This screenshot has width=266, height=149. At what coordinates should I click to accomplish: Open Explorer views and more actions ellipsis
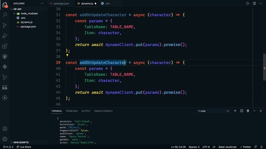[x=42, y=4]
